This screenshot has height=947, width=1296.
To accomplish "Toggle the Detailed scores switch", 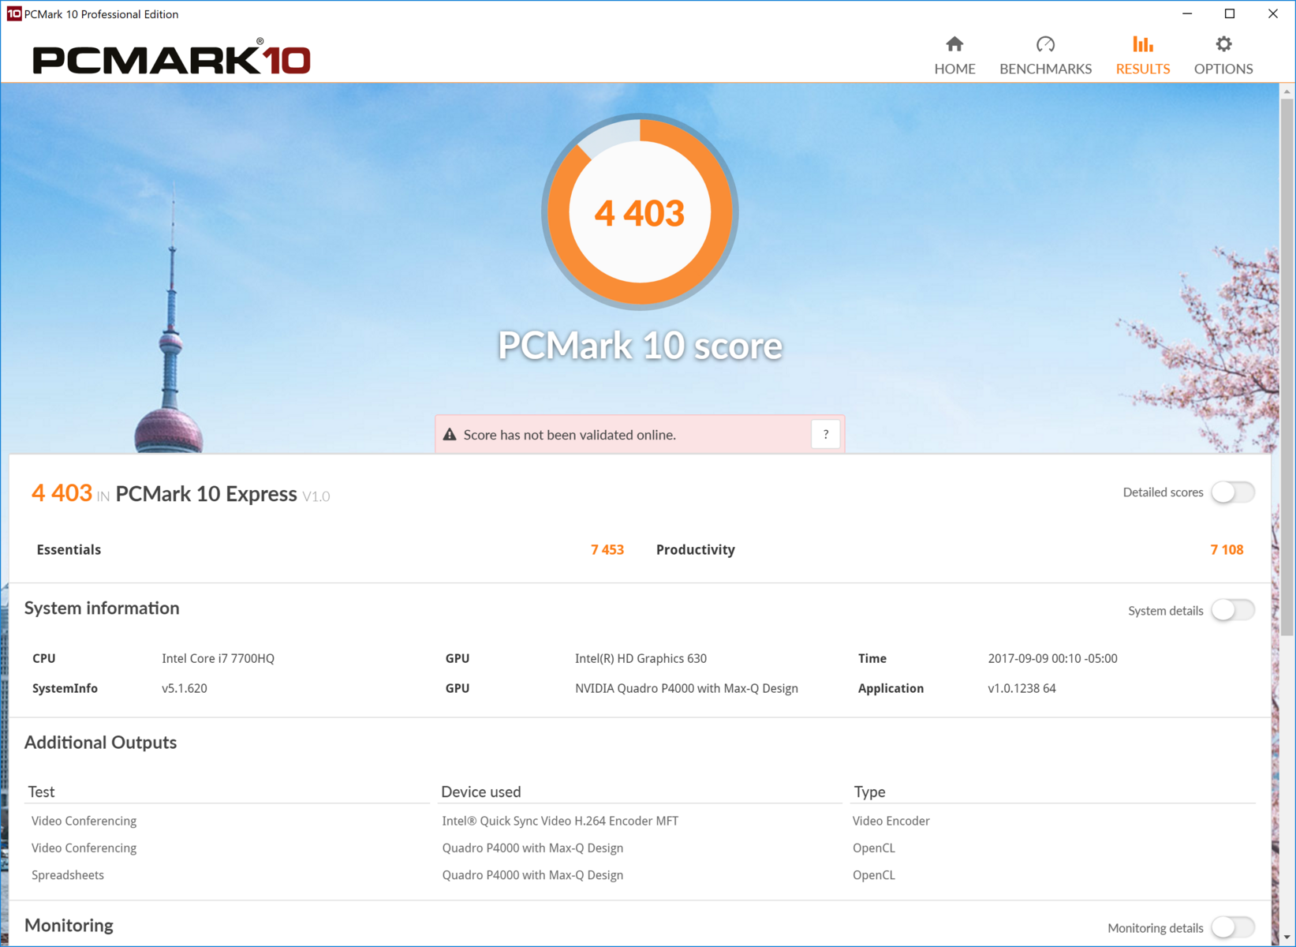I will coord(1233,492).
